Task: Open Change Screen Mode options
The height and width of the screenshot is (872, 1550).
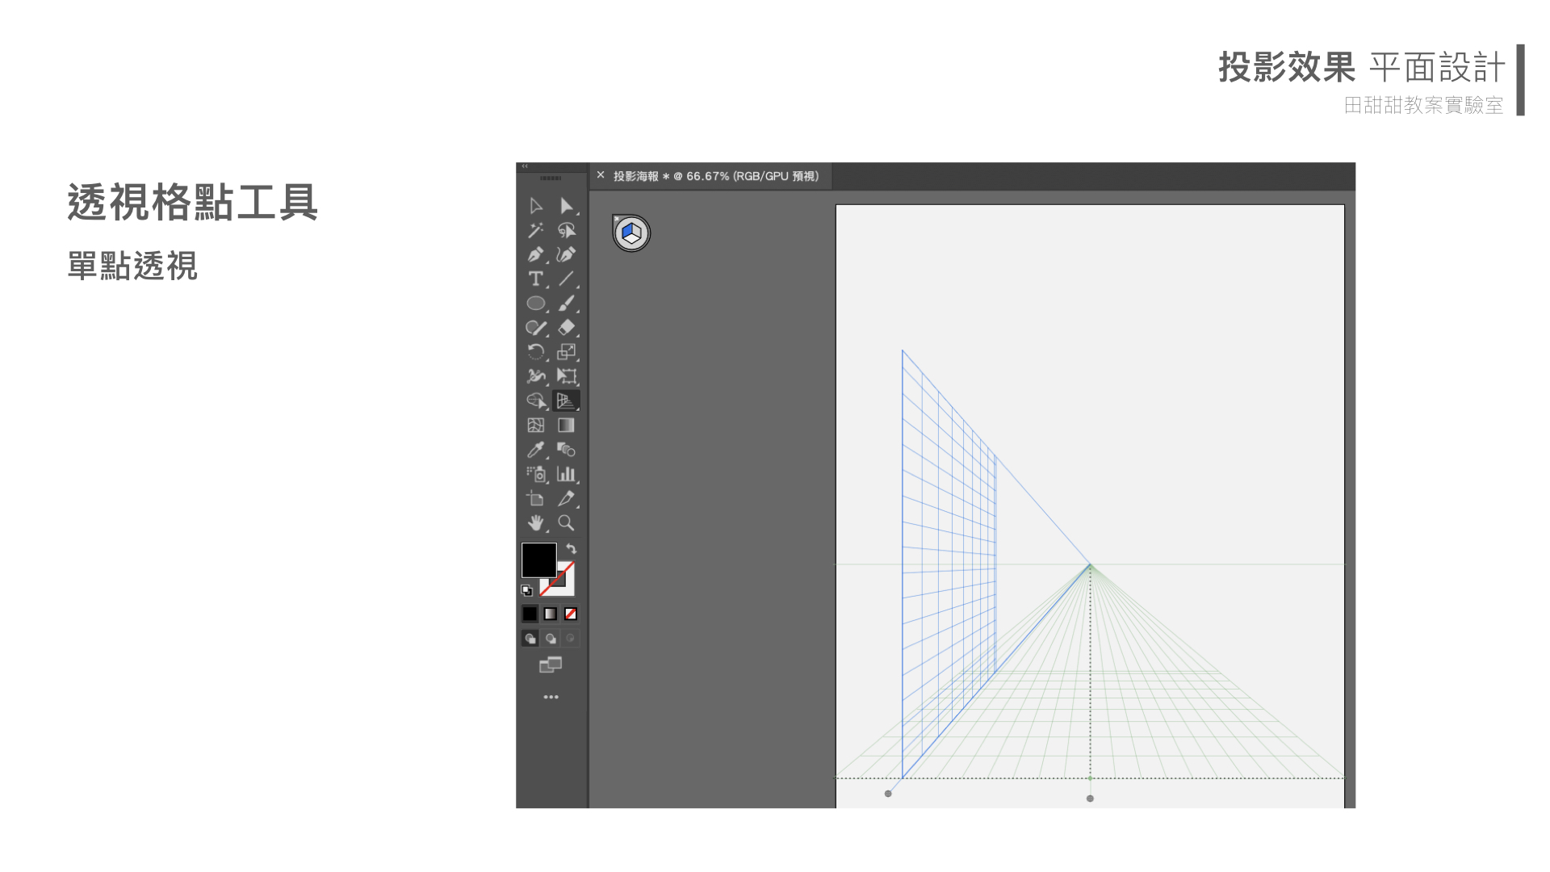Action: [x=551, y=664]
